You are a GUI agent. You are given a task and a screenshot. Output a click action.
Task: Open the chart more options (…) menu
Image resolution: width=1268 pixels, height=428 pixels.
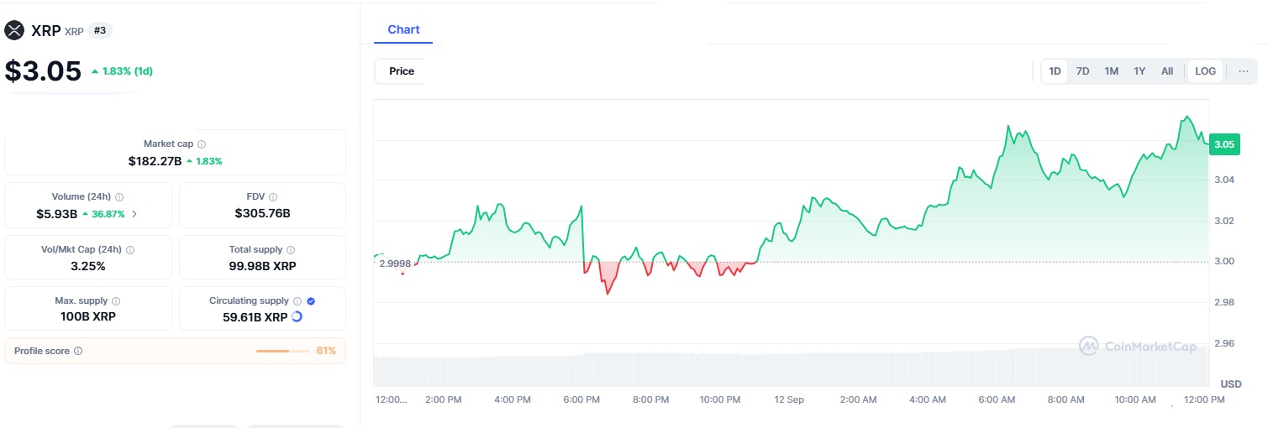pyautogui.click(x=1244, y=71)
